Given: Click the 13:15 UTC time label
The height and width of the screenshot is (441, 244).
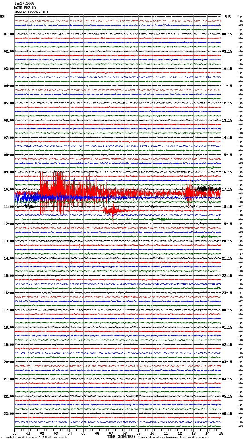Looking at the screenshot, I should (x=227, y=120).
